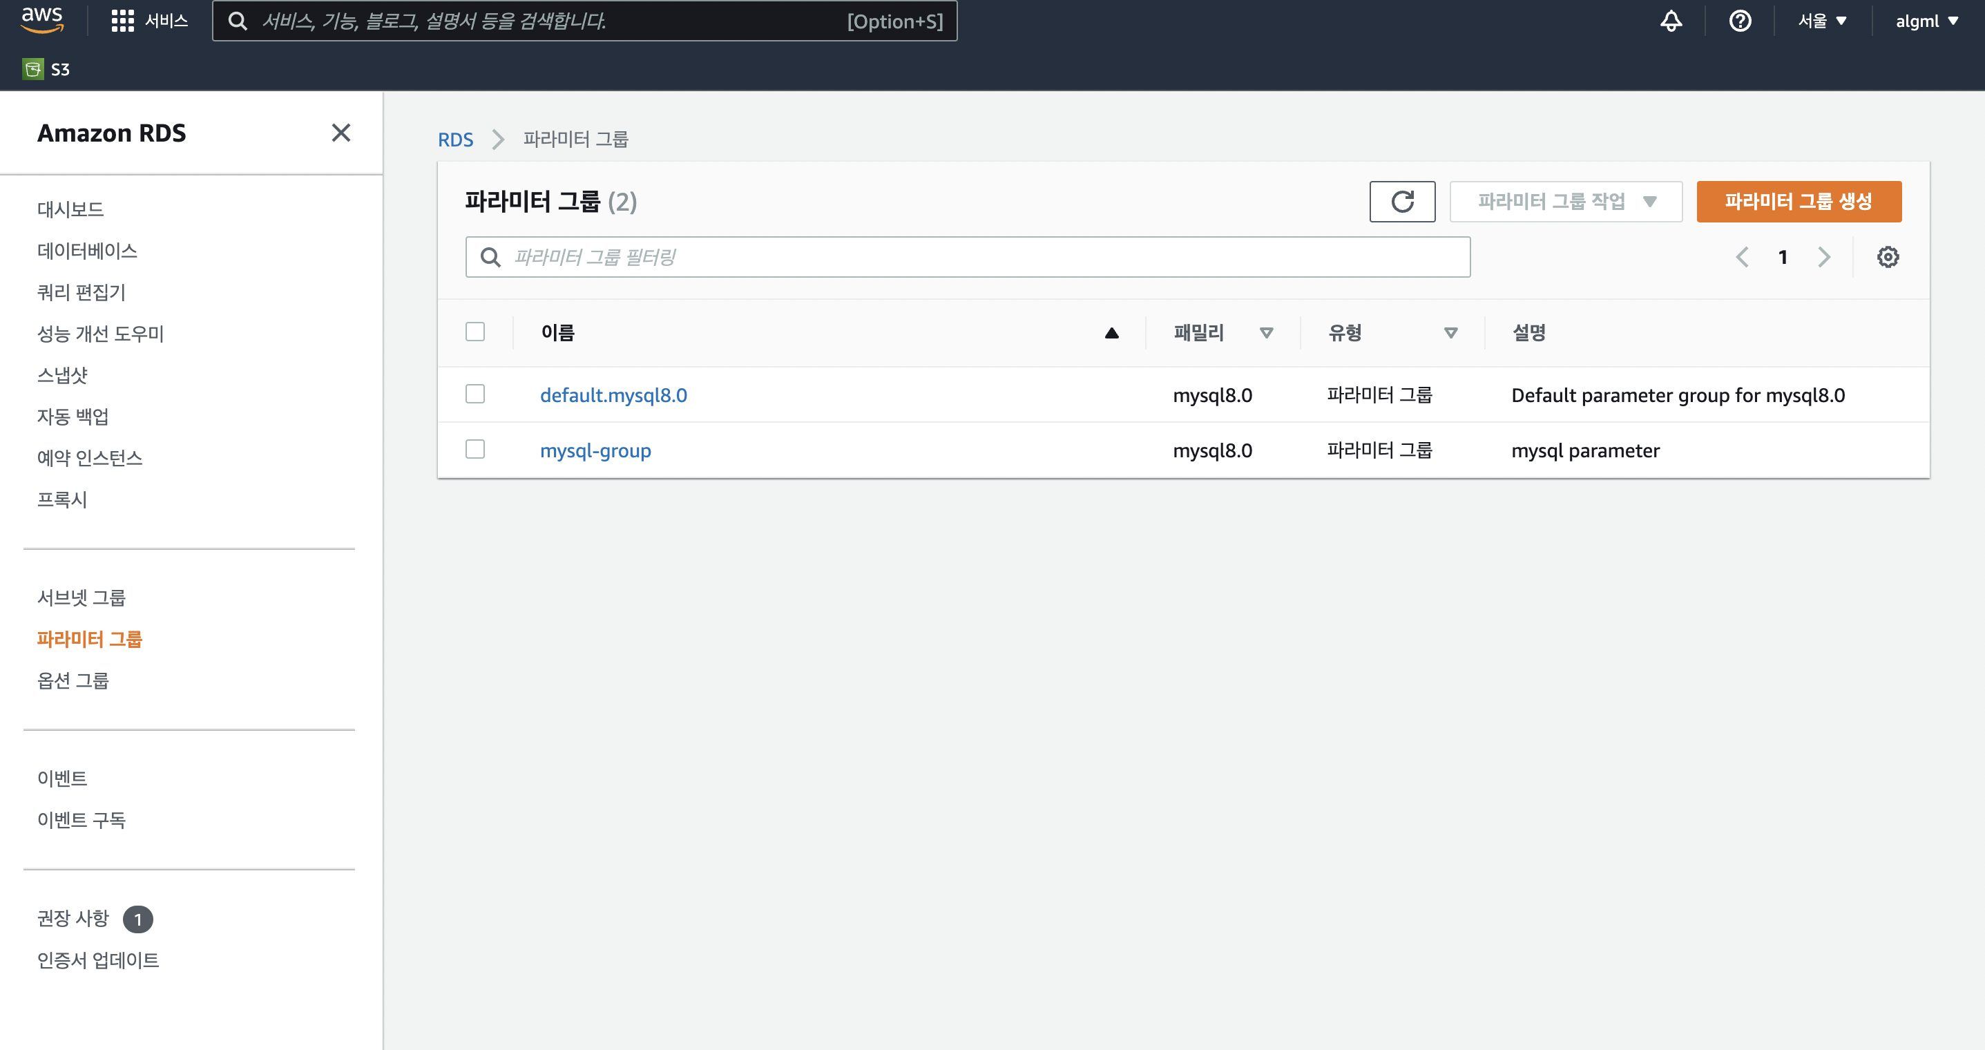Close the Amazon RDS sidebar
Image resolution: width=1985 pixels, height=1050 pixels.
[341, 133]
